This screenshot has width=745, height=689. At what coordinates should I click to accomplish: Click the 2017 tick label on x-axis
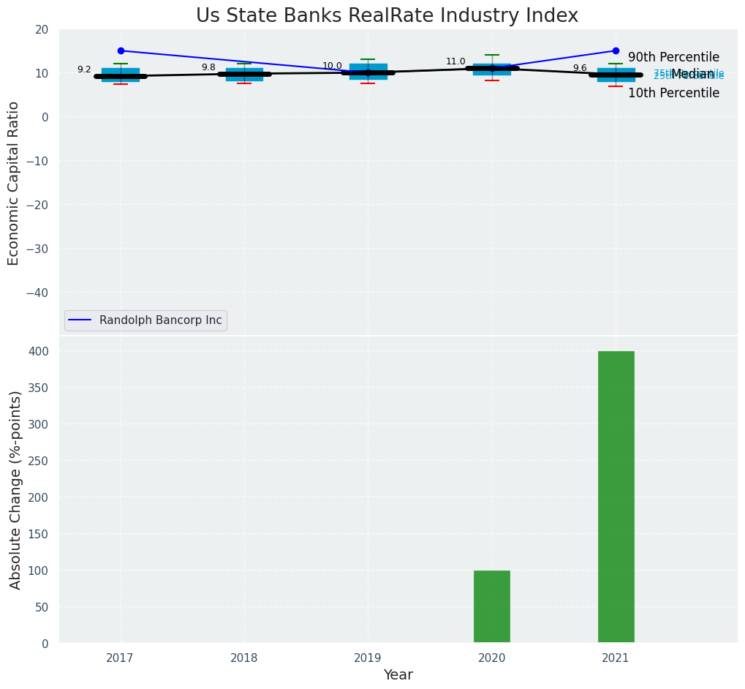tap(120, 658)
